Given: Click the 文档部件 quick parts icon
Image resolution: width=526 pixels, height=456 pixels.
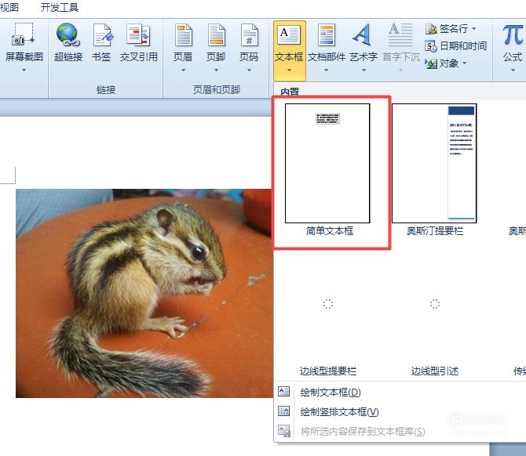Looking at the screenshot, I should (327, 34).
